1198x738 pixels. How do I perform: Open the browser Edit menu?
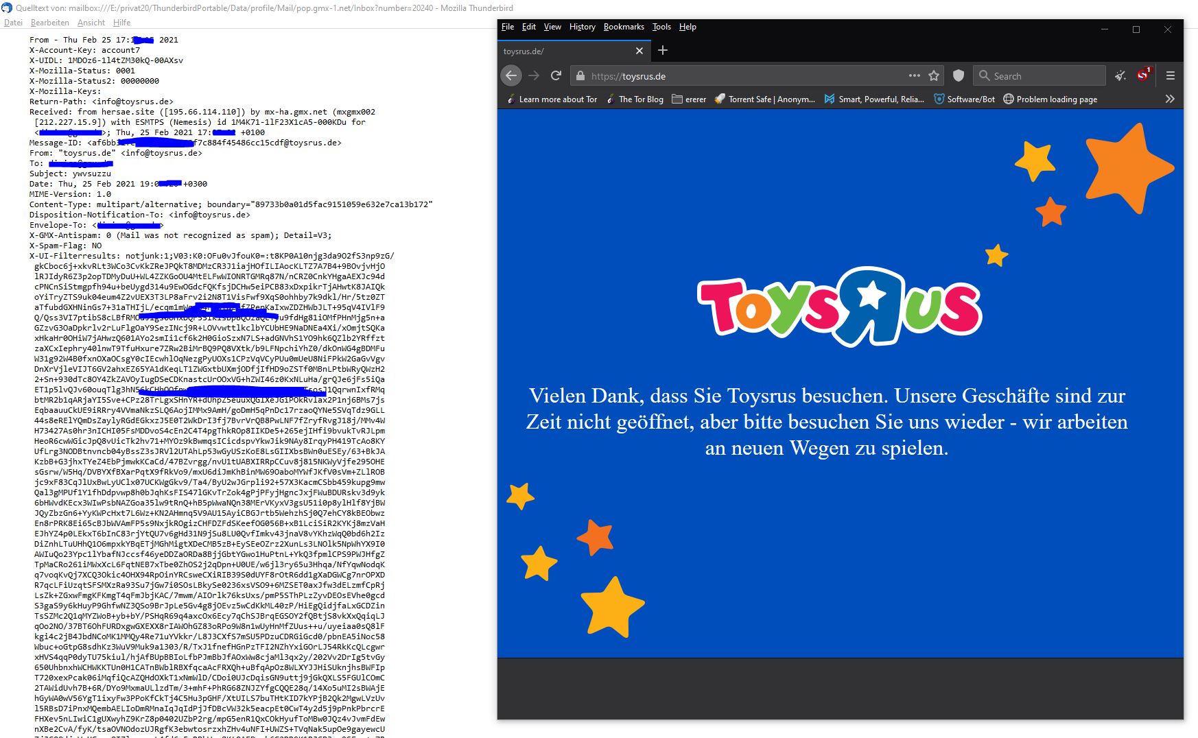[529, 27]
